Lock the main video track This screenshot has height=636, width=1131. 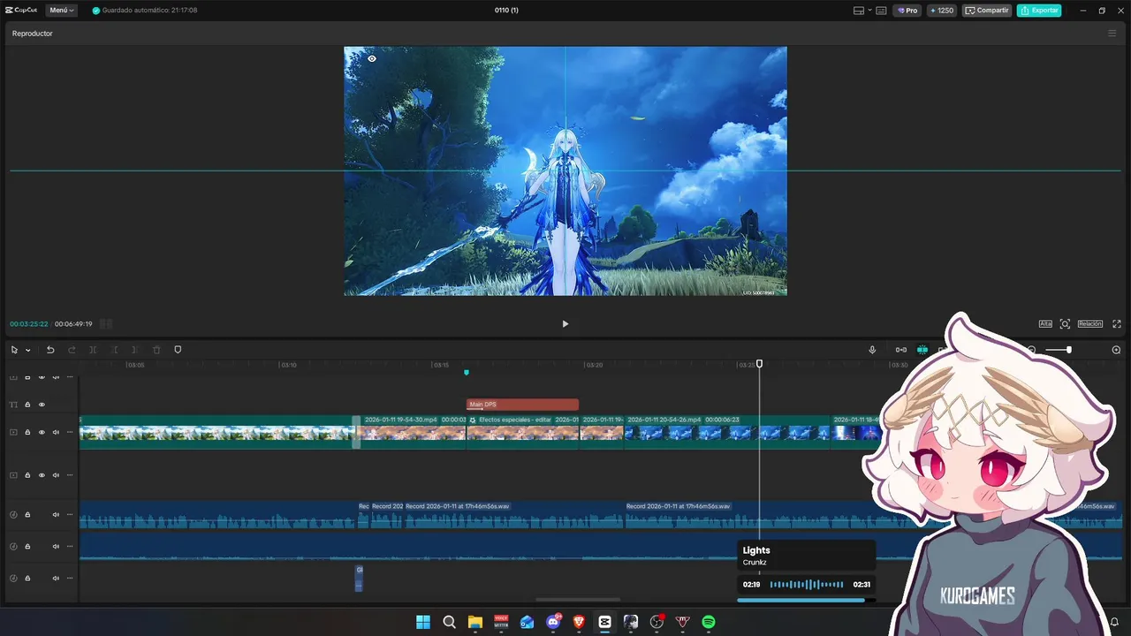click(27, 432)
